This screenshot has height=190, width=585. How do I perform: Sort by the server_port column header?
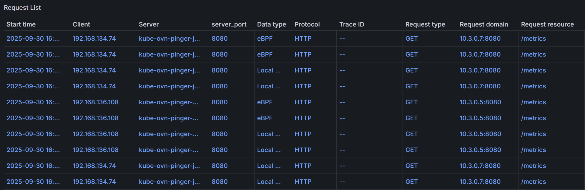tap(229, 24)
